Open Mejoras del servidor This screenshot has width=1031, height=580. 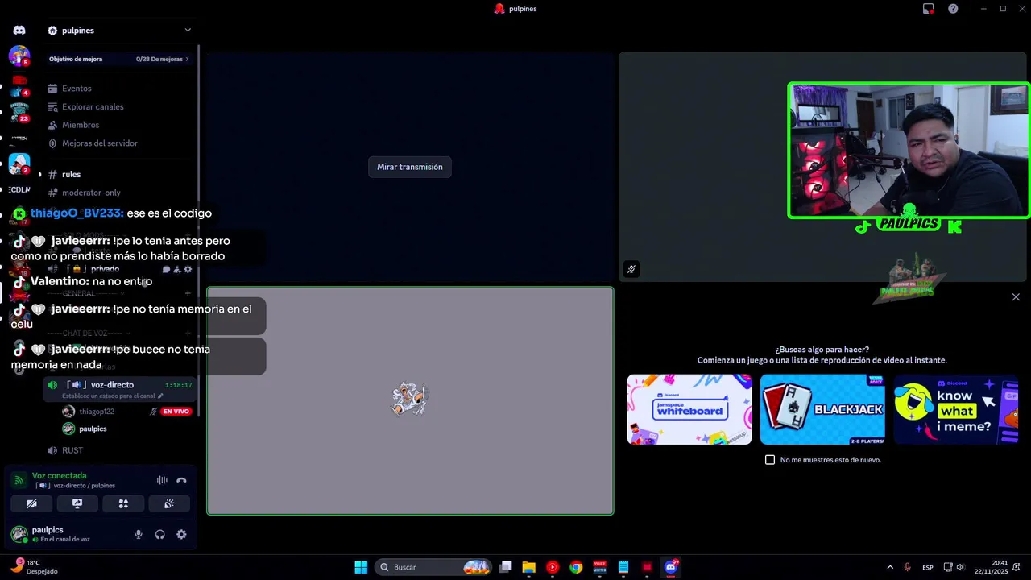(100, 143)
